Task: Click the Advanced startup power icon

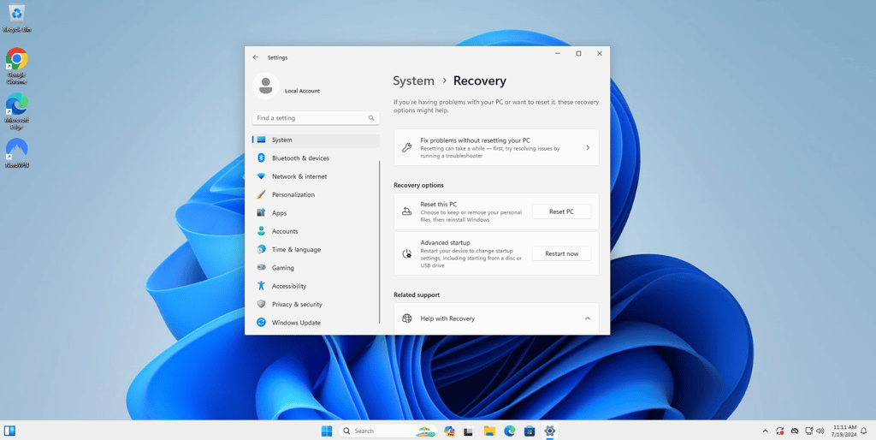Action: point(407,254)
